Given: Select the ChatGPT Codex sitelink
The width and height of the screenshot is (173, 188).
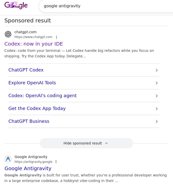Looking at the screenshot, I should tap(26, 70).
